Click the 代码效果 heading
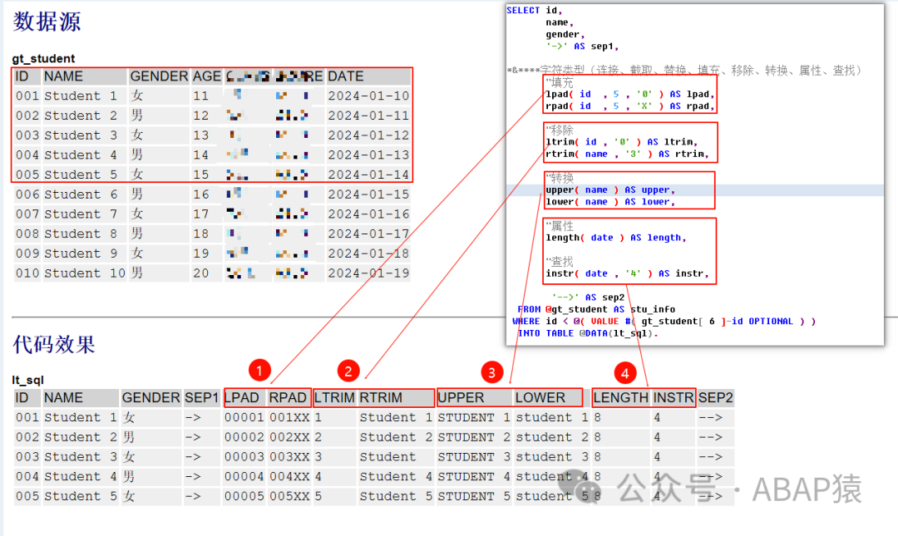 pyautogui.click(x=54, y=344)
